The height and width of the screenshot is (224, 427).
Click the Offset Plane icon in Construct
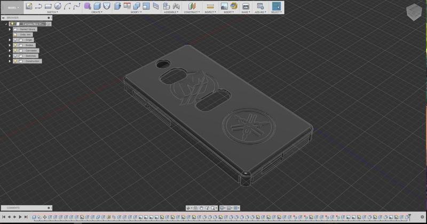[192, 6]
